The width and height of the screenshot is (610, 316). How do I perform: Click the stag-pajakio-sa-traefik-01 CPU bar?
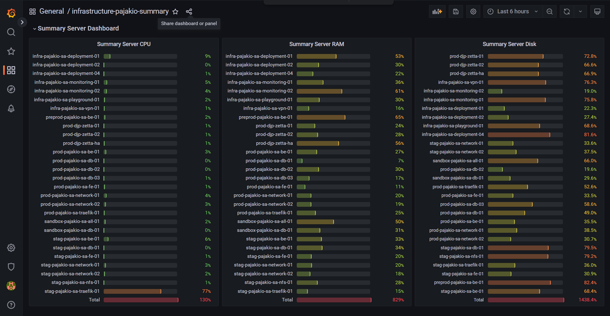coord(140,291)
